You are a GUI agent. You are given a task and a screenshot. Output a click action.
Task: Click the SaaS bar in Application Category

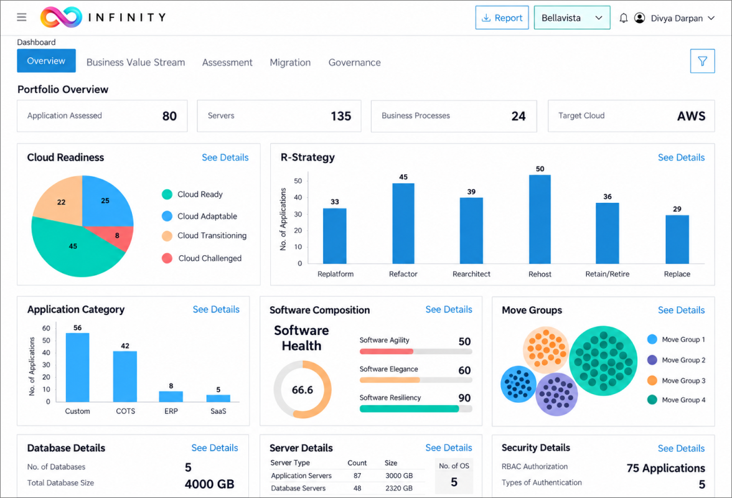tap(218, 398)
